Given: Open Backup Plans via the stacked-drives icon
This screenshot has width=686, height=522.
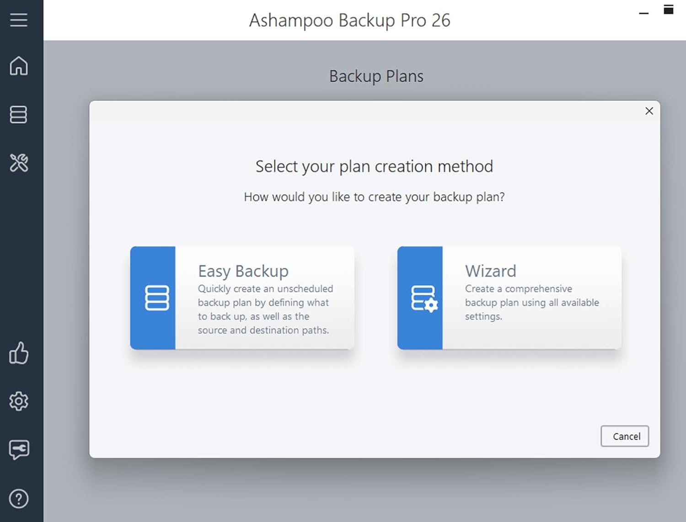Looking at the screenshot, I should coord(18,115).
